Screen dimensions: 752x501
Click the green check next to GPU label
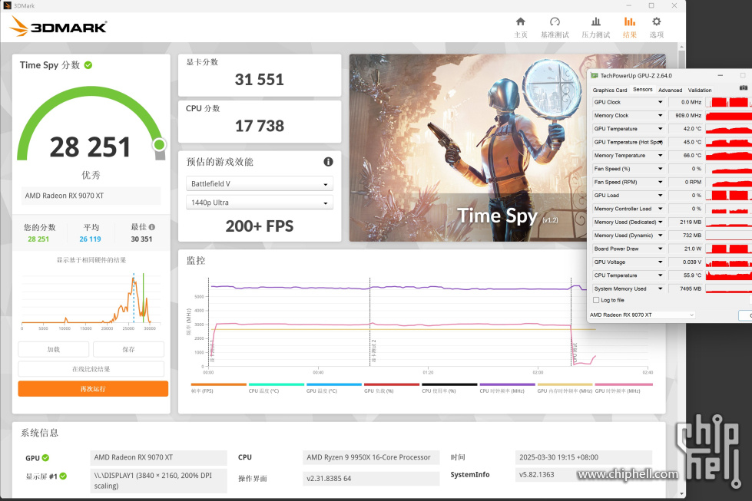(x=45, y=458)
